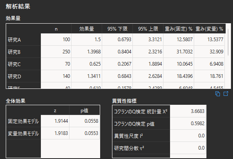Select cell value 250 for 研究B

[56, 52]
